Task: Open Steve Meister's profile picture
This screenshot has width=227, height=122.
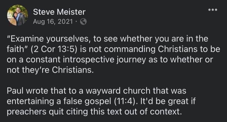Action: point(18,15)
